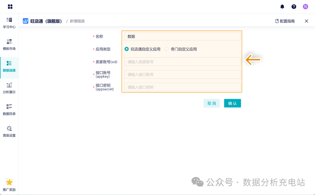Open the 配置指南 guide
This screenshot has height=195, width=315.
coord(285,21)
